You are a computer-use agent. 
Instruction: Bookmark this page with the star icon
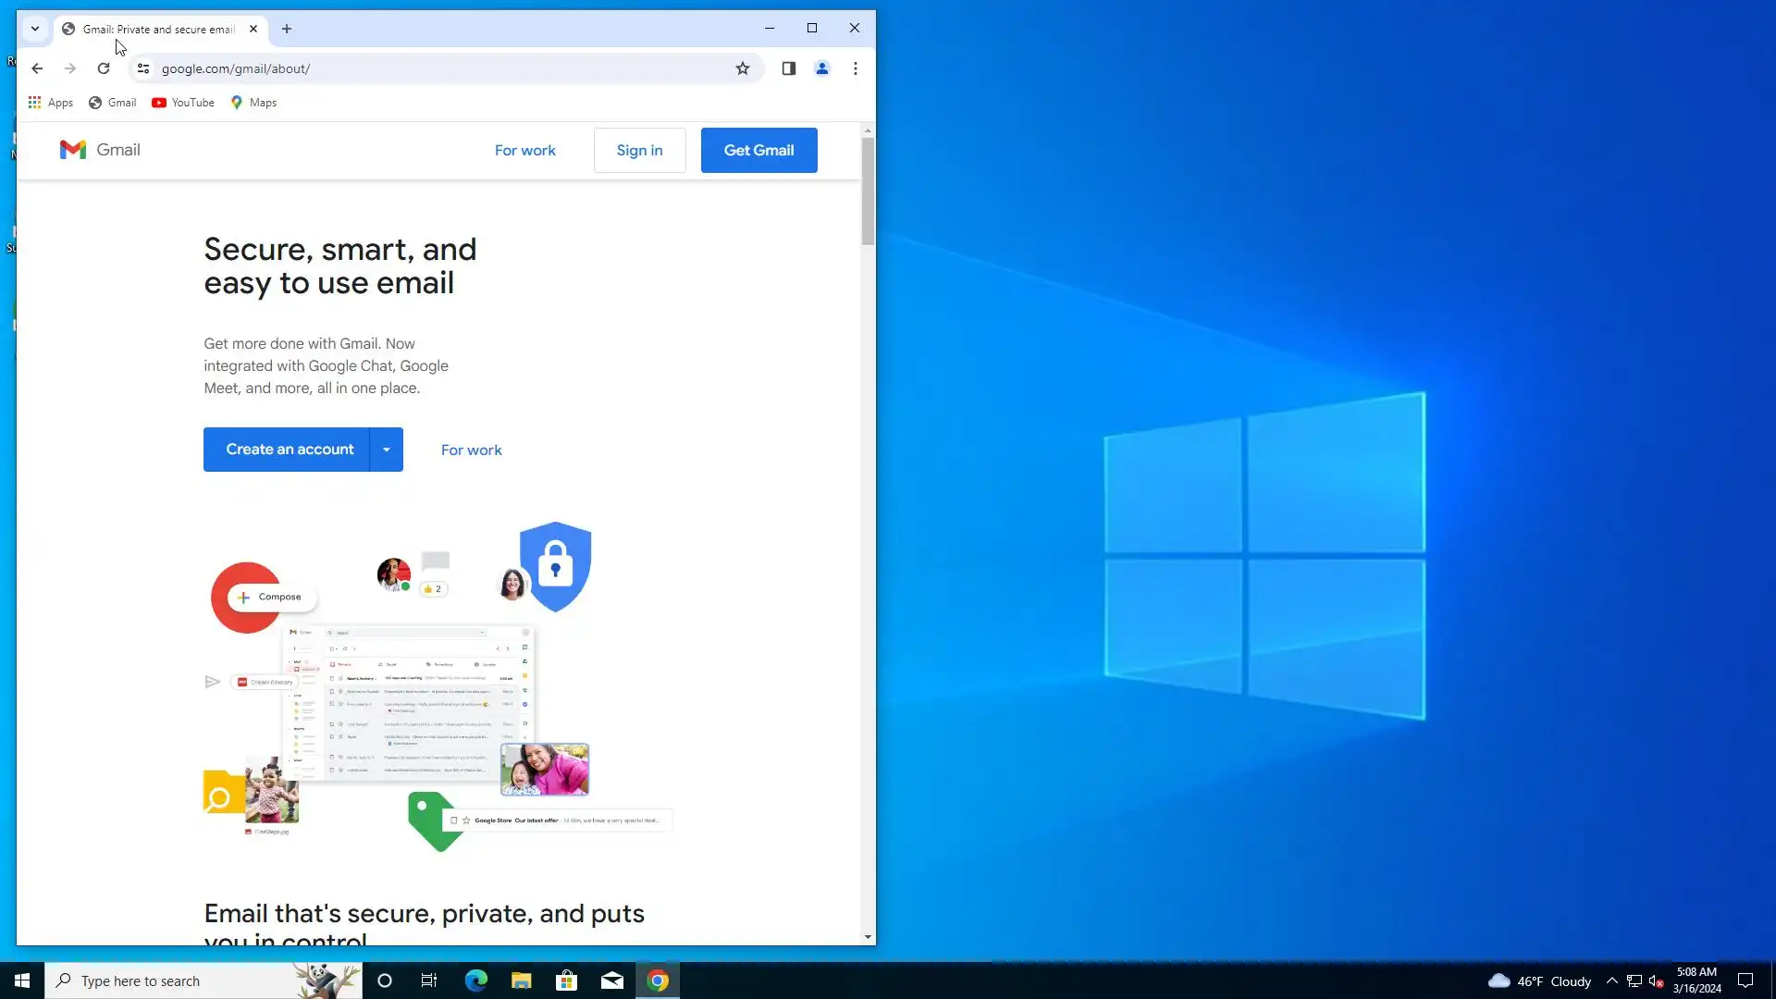point(742,68)
